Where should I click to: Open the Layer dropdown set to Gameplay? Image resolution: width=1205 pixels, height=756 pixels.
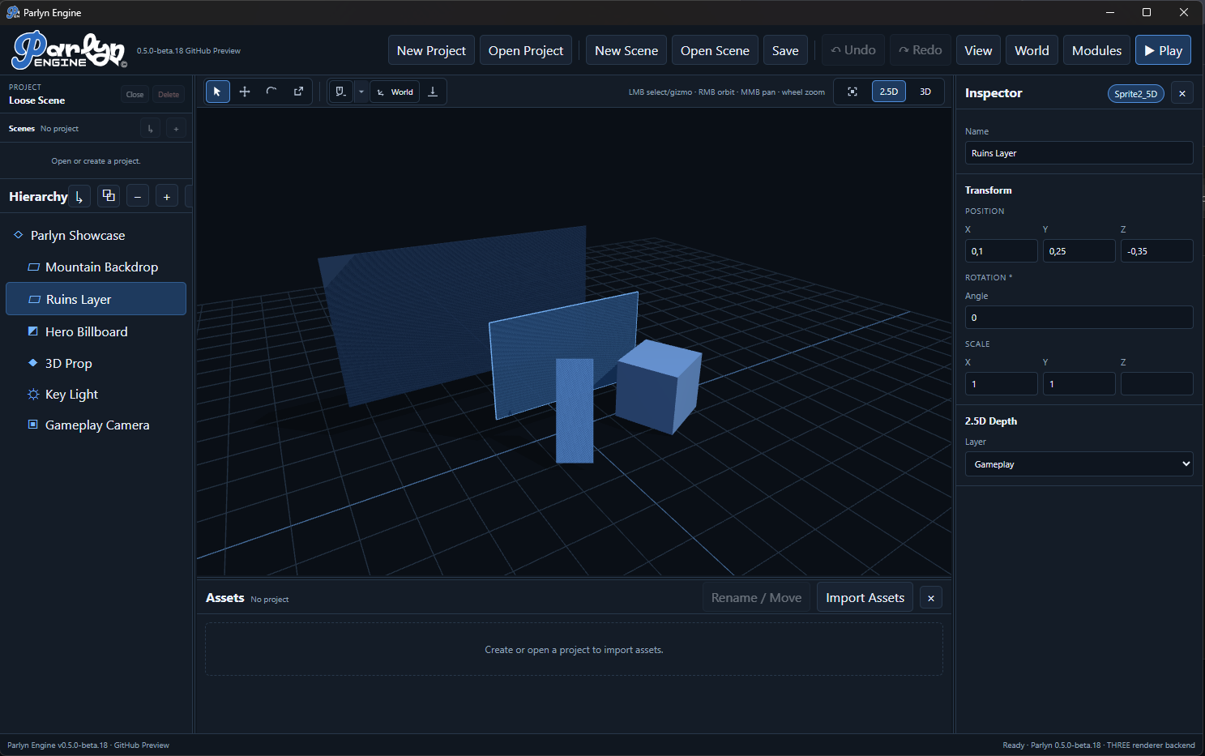pyautogui.click(x=1079, y=464)
